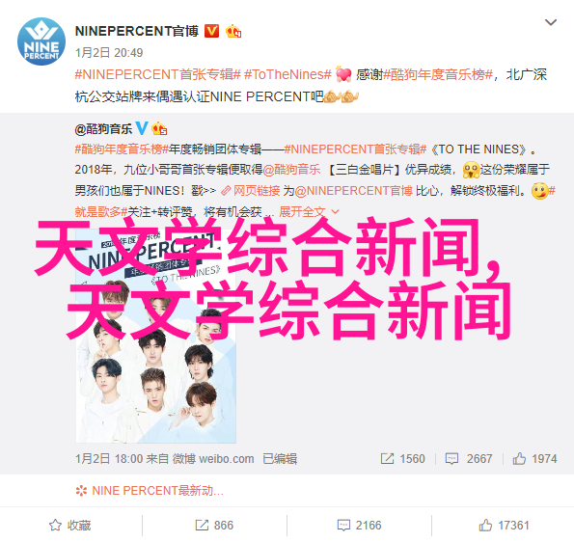Open the NINE PERCENT round avatar logo
This screenshot has height=542, width=574.
[41, 41]
